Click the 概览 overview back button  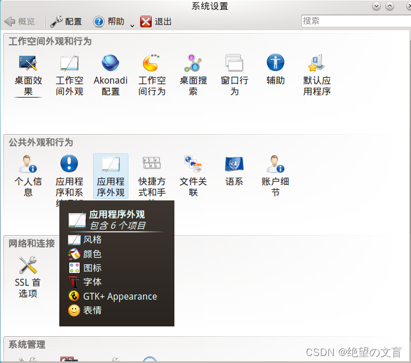[20, 21]
